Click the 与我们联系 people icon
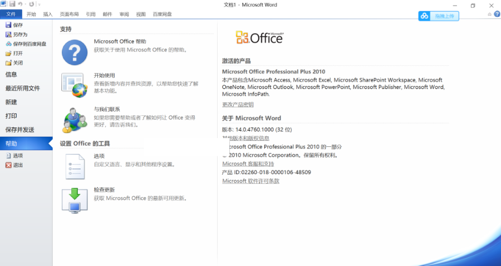501x266 pixels. (75, 120)
